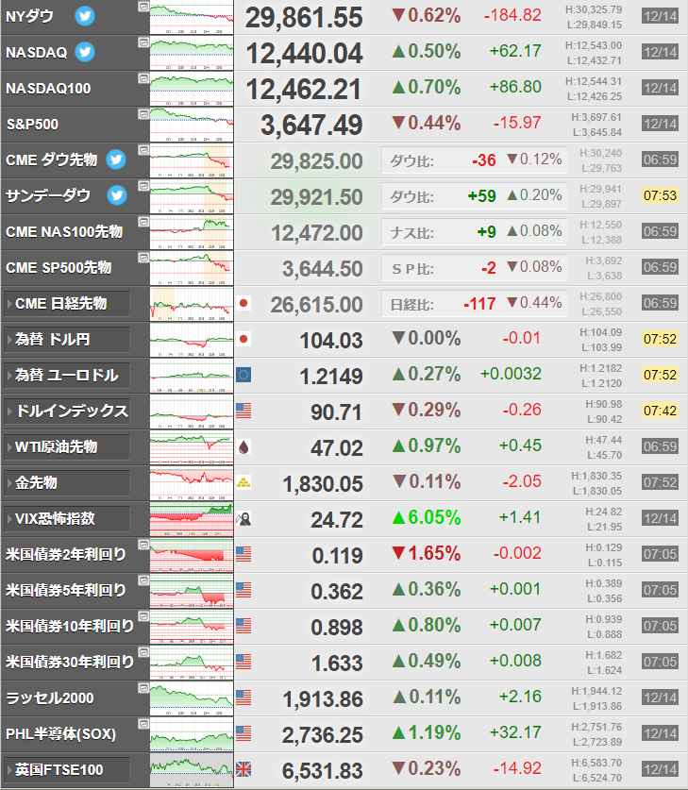Click the chart popup icon in 米国債券5年利回り row
The height and width of the screenshot is (790, 688).
[x=143, y=580]
